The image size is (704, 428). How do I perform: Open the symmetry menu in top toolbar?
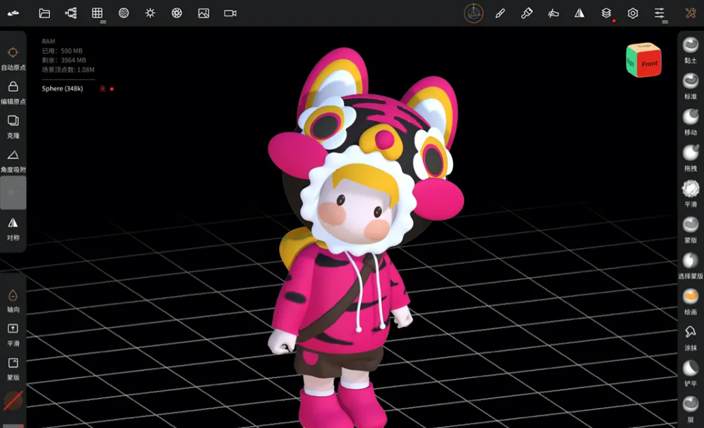[x=579, y=13]
